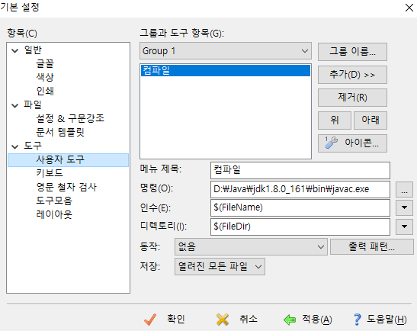Select 색상 in the settings tree
The image size is (417, 331).
pos(45,77)
